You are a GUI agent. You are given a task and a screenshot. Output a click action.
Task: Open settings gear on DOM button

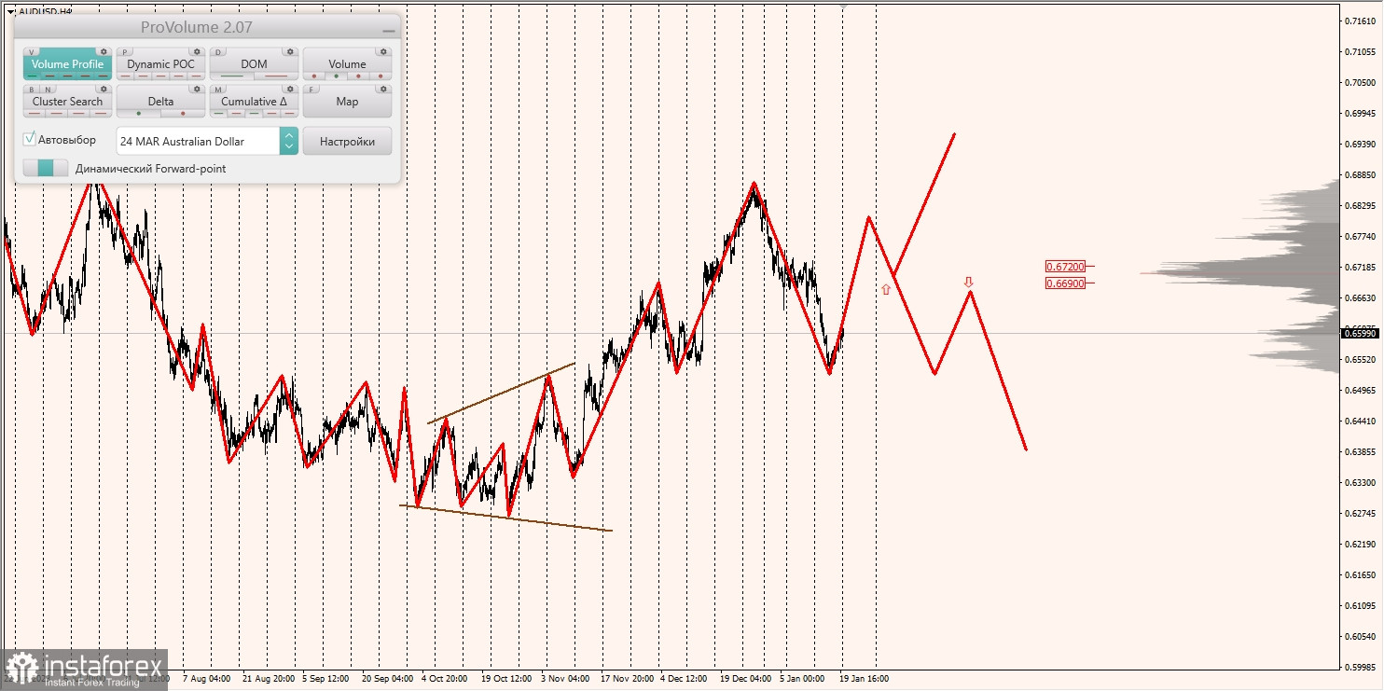(290, 51)
